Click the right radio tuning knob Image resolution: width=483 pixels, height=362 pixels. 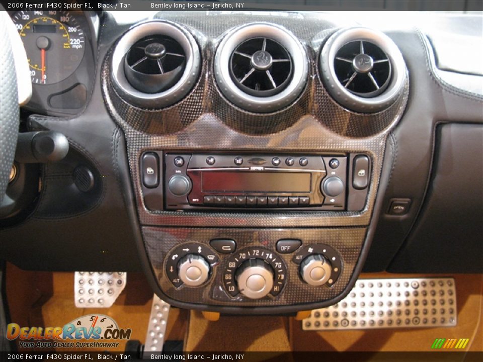(x=333, y=187)
